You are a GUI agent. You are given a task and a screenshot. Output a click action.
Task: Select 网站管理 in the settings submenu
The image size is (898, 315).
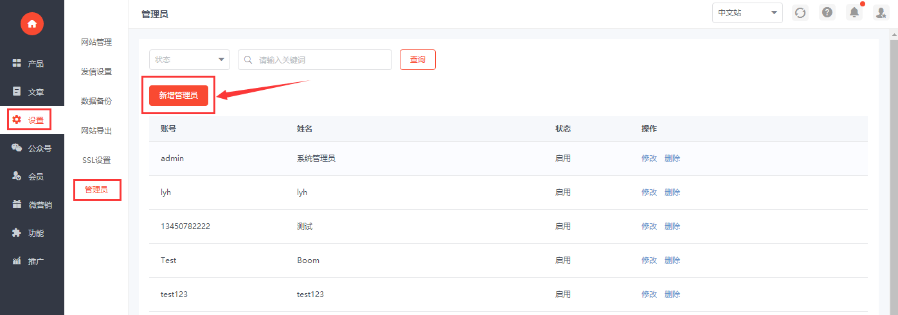(96, 42)
